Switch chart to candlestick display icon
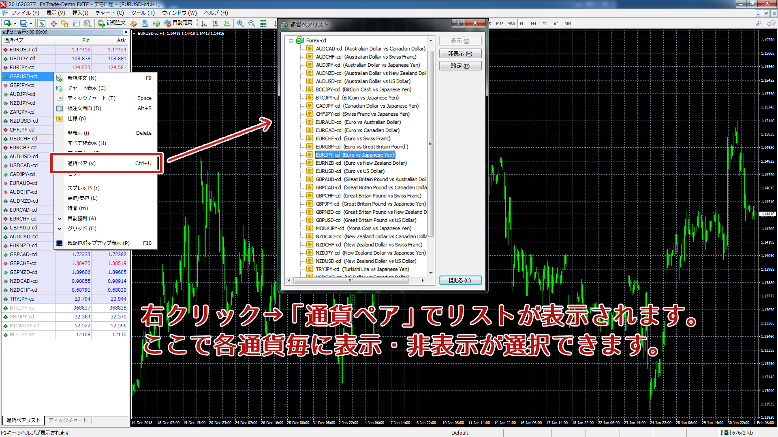The image size is (778, 437). point(216,23)
